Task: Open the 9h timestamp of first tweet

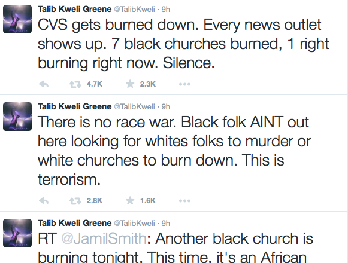Action: click(x=165, y=10)
